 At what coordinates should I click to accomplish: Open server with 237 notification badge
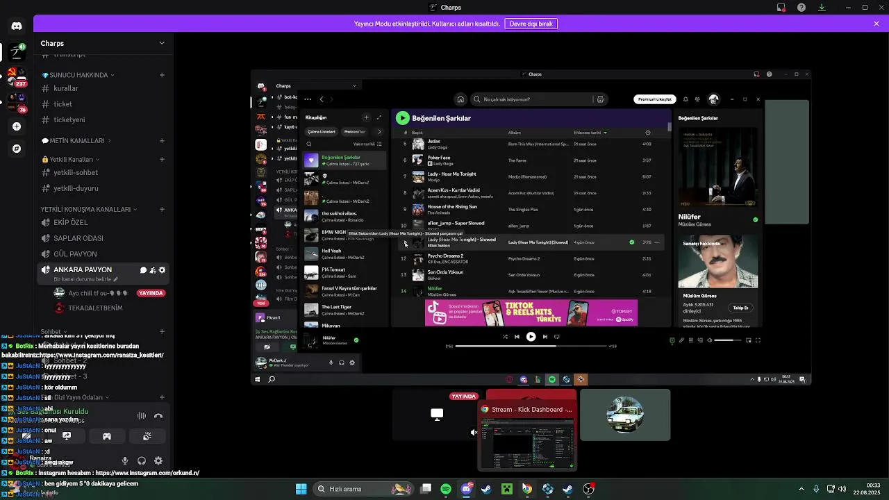[x=17, y=76]
